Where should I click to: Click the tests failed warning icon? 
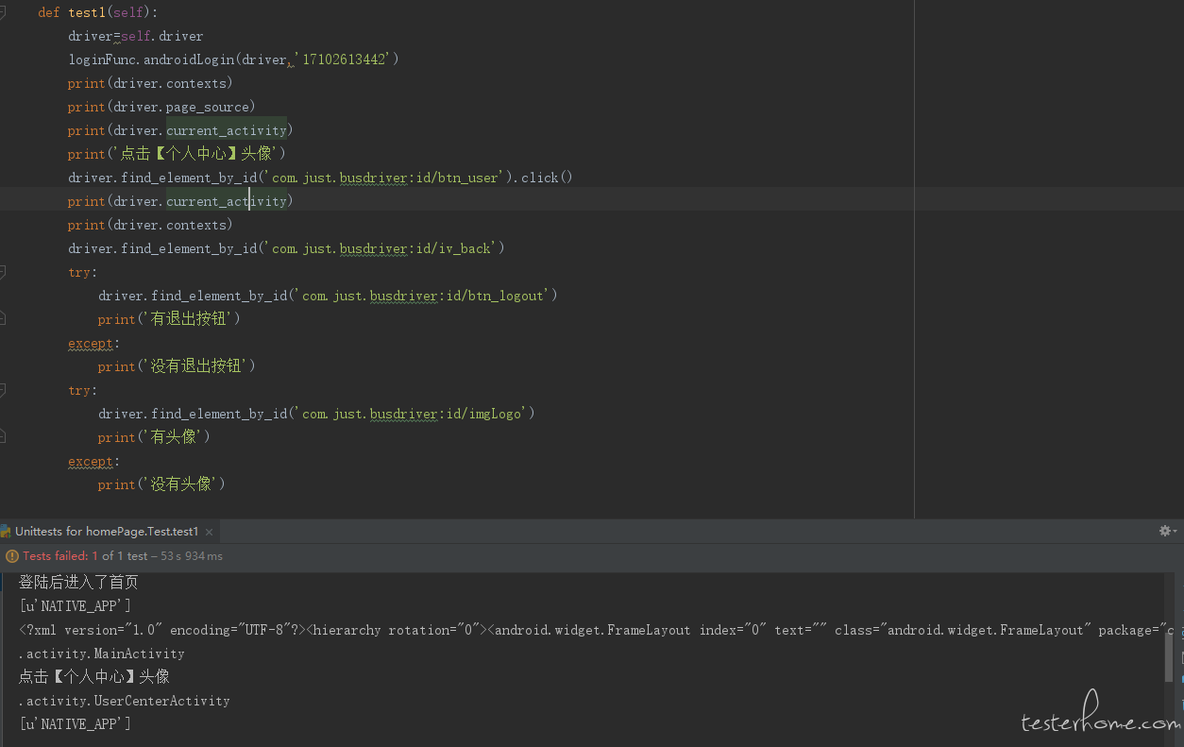pos(12,556)
